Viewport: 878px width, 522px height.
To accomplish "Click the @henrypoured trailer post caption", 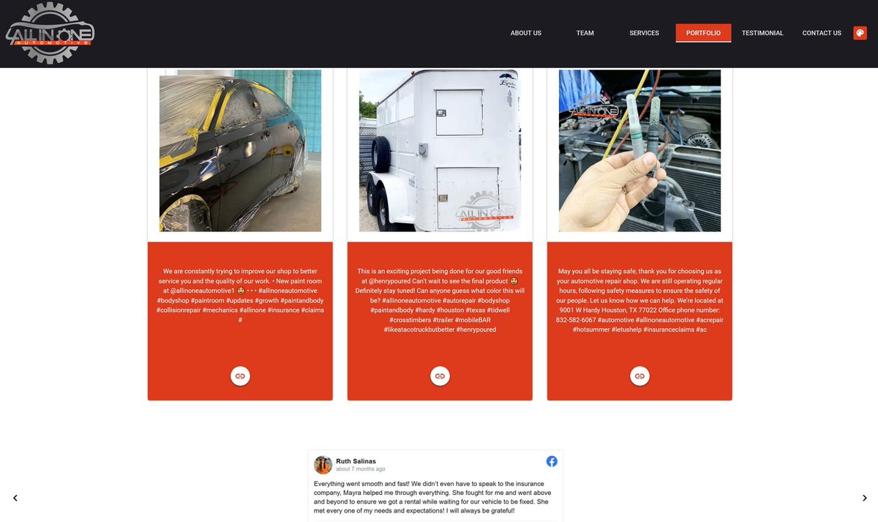I will tap(440, 301).
